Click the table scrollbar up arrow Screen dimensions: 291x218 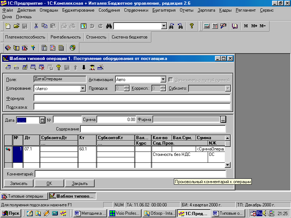228,138
